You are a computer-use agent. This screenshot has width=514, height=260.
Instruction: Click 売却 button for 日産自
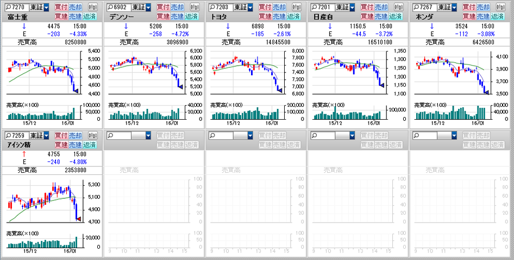pyautogui.click(x=381, y=7)
